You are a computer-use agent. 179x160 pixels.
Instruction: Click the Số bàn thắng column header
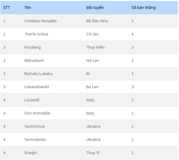click(x=143, y=8)
